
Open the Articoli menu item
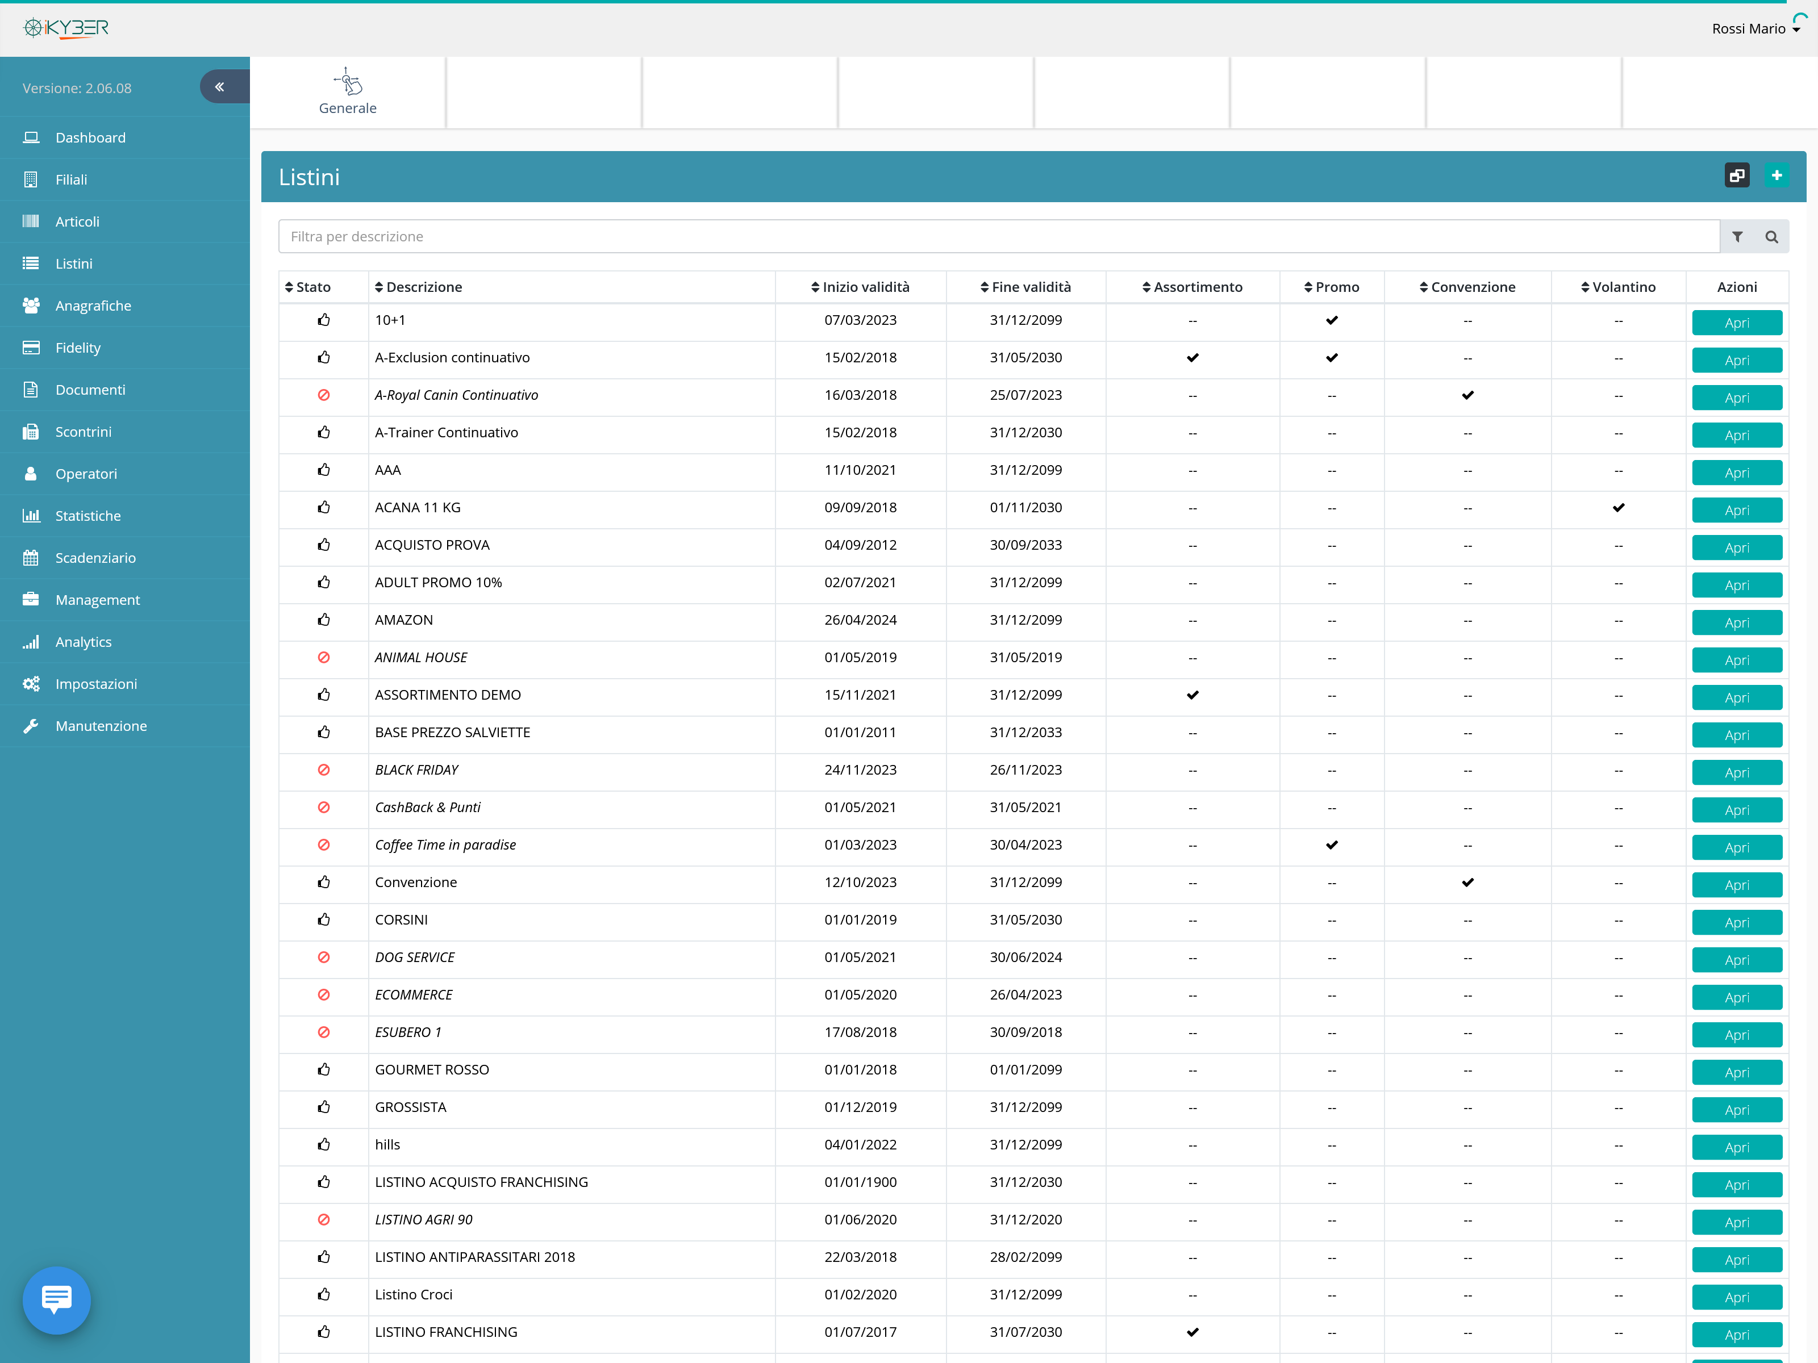125,221
